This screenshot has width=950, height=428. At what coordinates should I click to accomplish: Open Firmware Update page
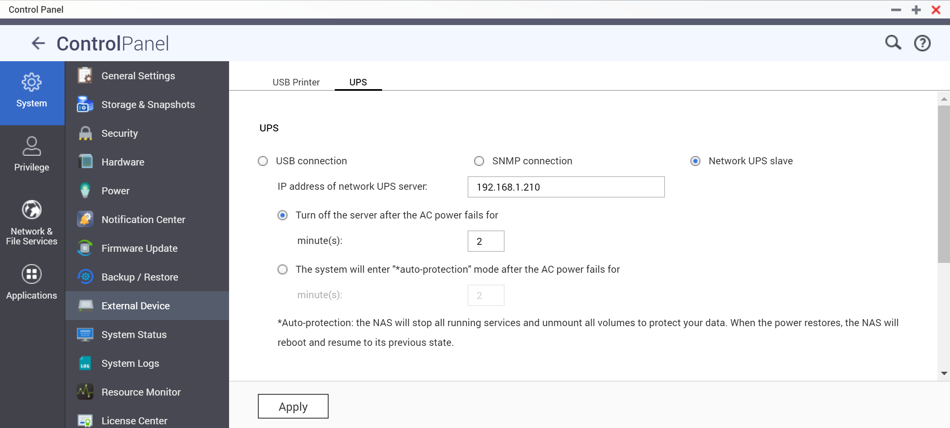(x=147, y=248)
